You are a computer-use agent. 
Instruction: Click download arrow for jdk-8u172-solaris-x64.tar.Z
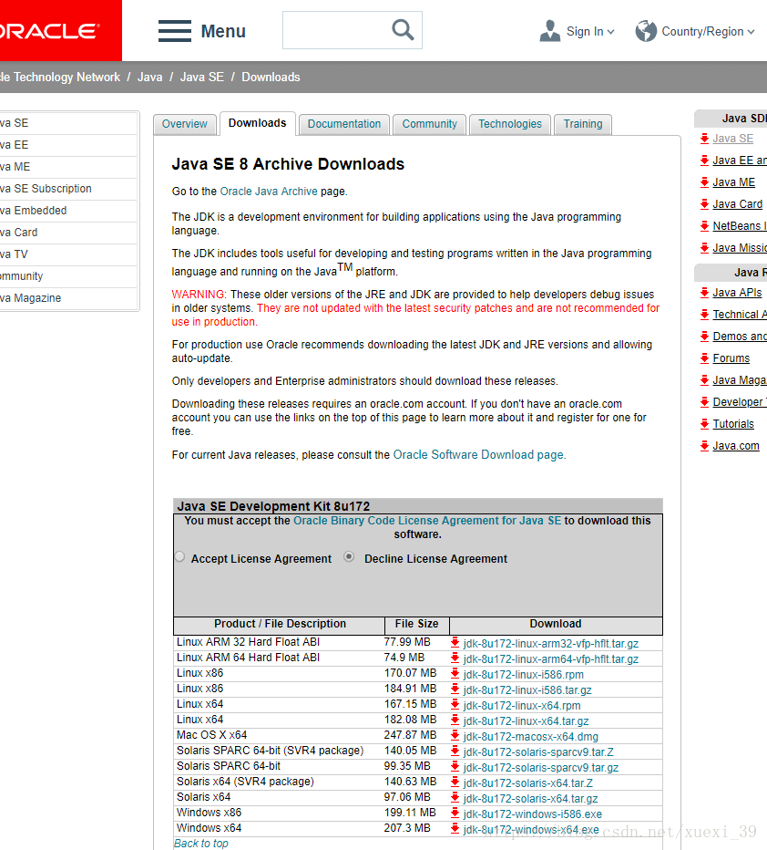[x=455, y=783]
